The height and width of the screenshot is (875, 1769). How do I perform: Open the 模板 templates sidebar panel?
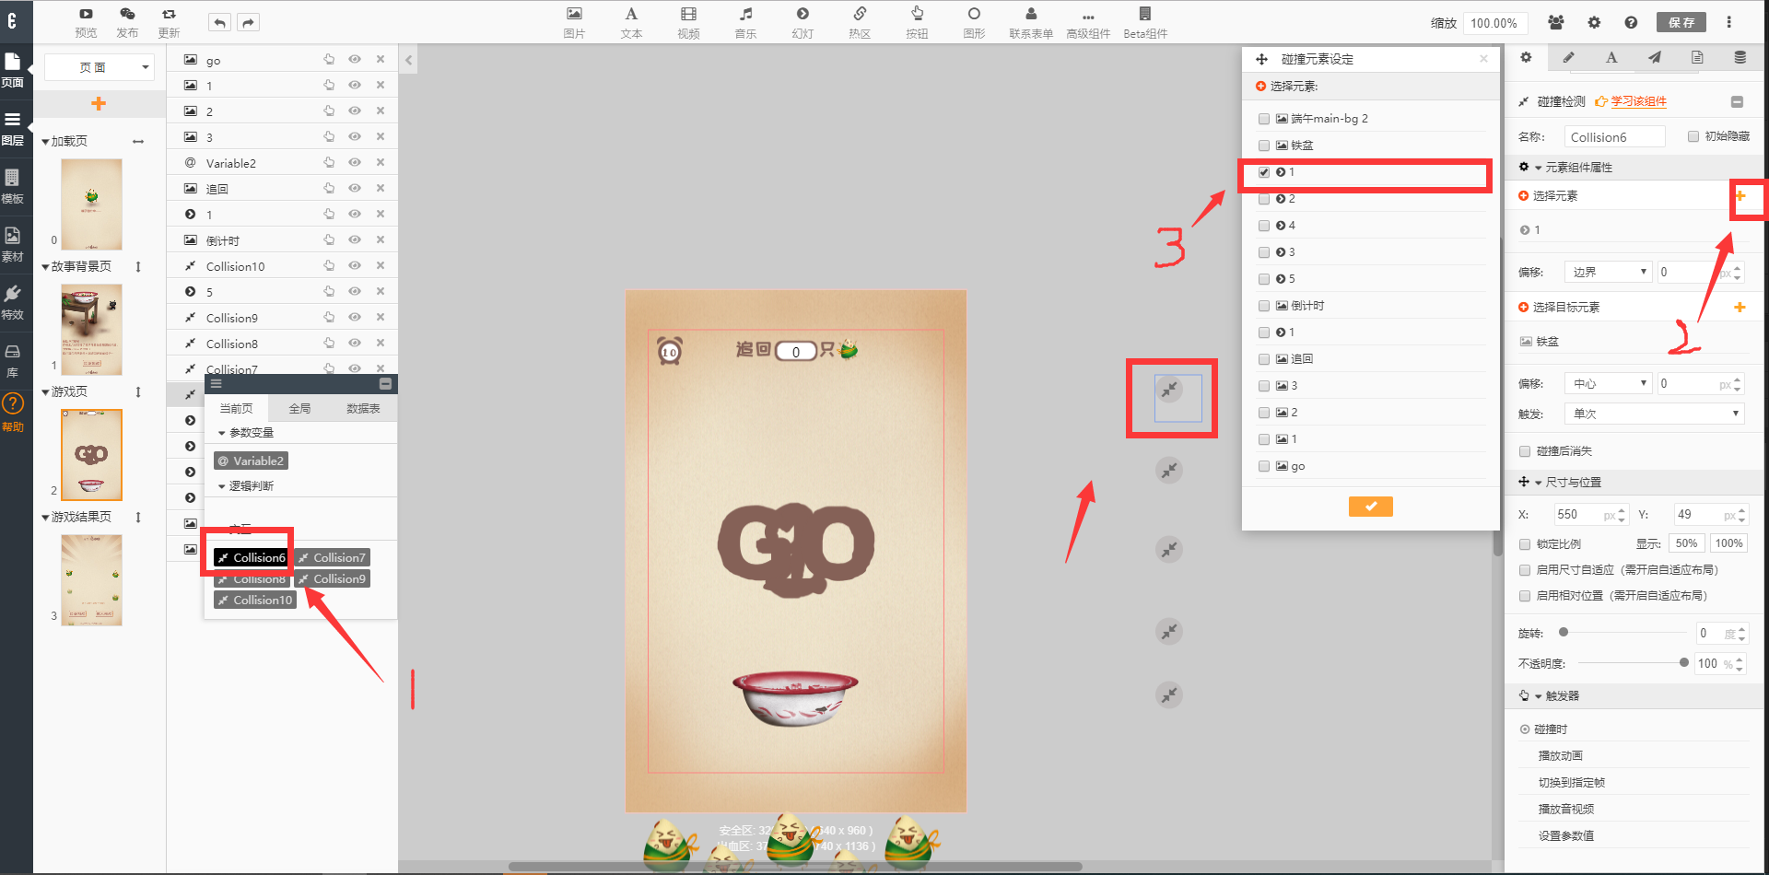(13, 186)
